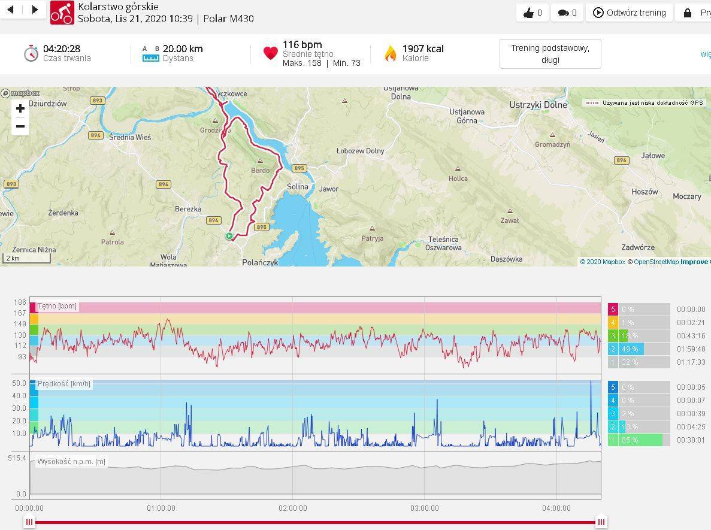Click the green route start marker
Screen dimensions: 711x530
click(229, 236)
